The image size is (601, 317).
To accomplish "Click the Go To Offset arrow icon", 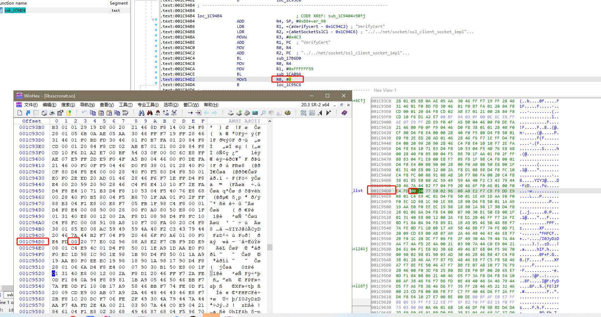I will pos(190,113).
